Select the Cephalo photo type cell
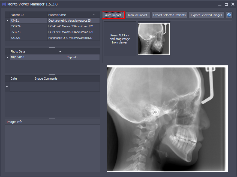This screenshot has width=237, height=177. tap(83, 57)
